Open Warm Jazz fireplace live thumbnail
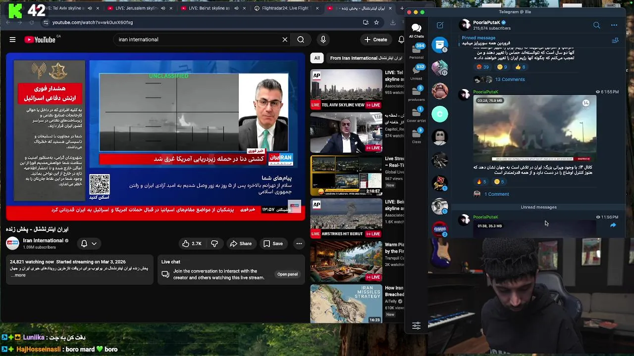This screenshot has height=356, width=634. click(346, 261)
